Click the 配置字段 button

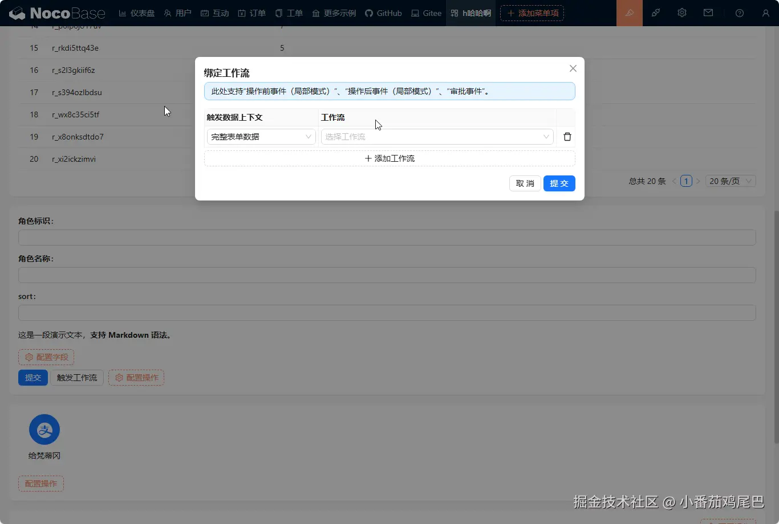pyautogui.click(x=46, y=357)
